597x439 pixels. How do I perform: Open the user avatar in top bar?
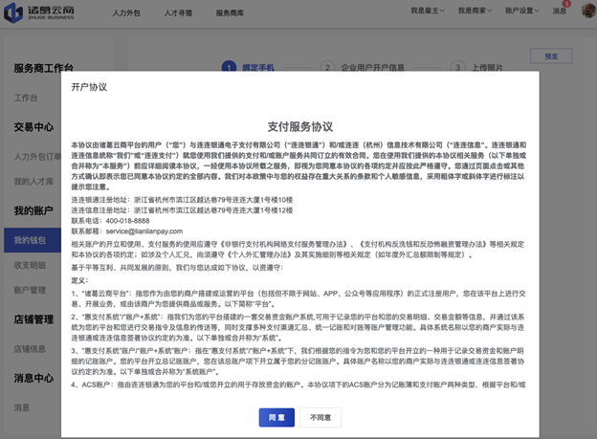coord(588,11)
